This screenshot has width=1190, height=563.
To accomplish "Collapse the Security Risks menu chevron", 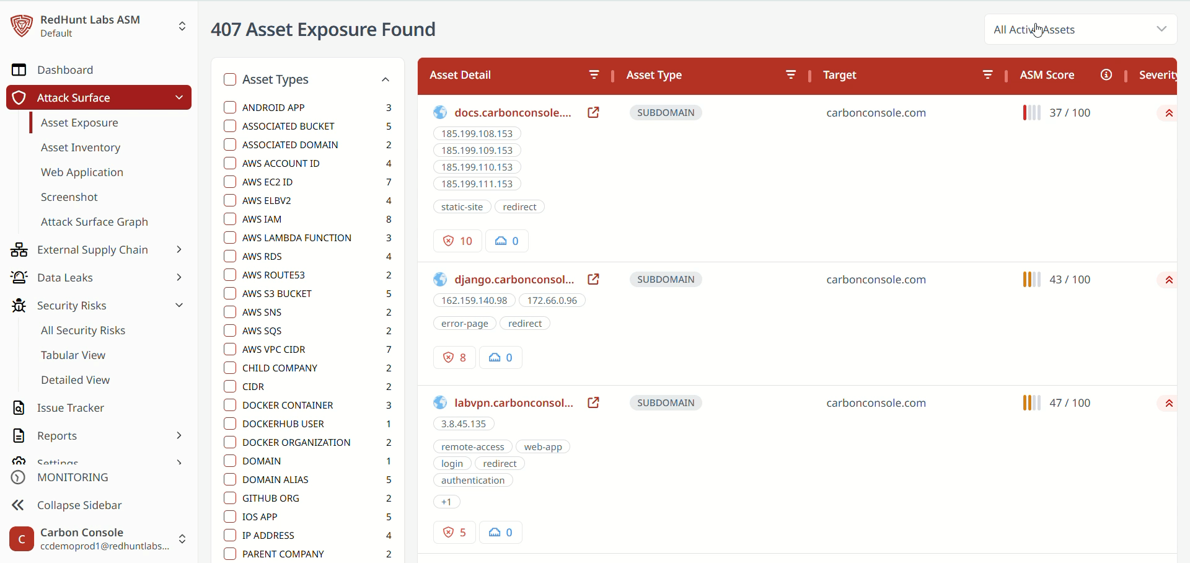I will 179,305.
